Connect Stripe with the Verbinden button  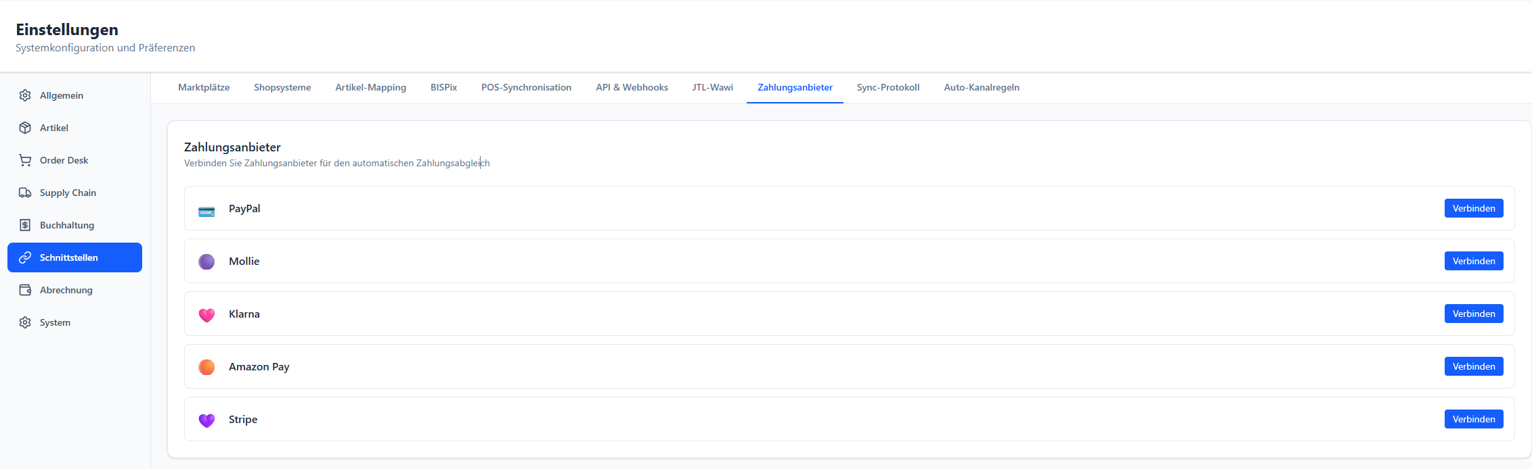pyautogui.click(x=1474, y=419)
